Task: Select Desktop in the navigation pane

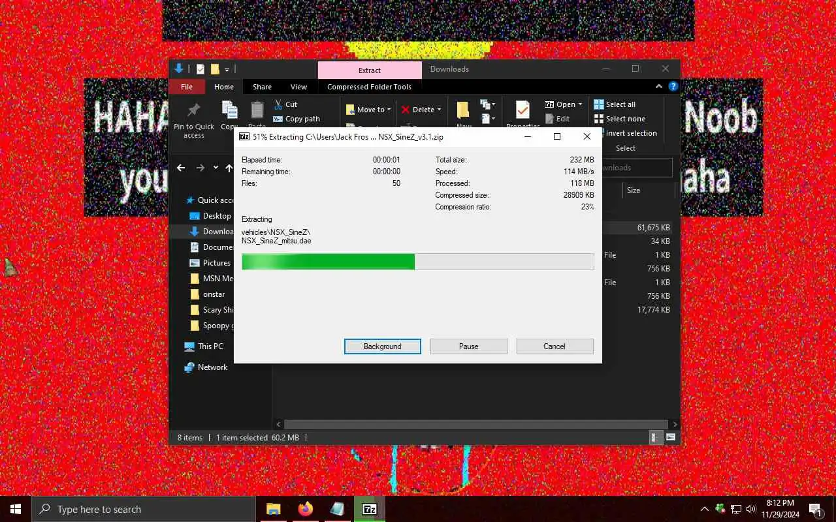Action: click(210, 216)
